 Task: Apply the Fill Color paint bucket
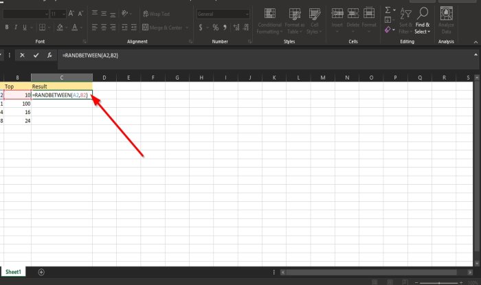(60, 27)
